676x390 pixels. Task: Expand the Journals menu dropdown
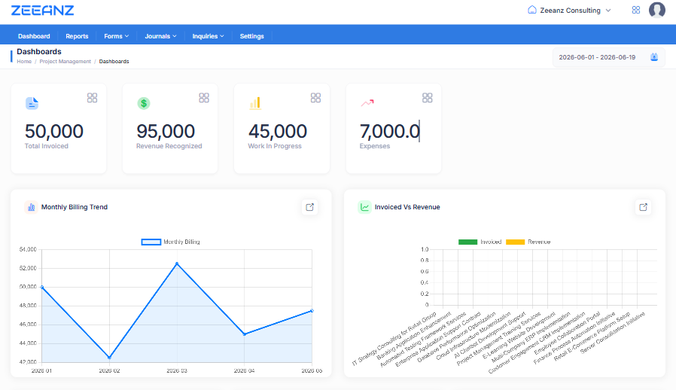coord(160,36)
